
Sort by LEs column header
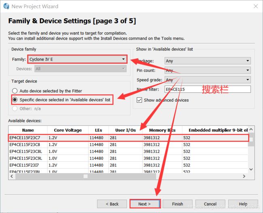pos(98,130)
